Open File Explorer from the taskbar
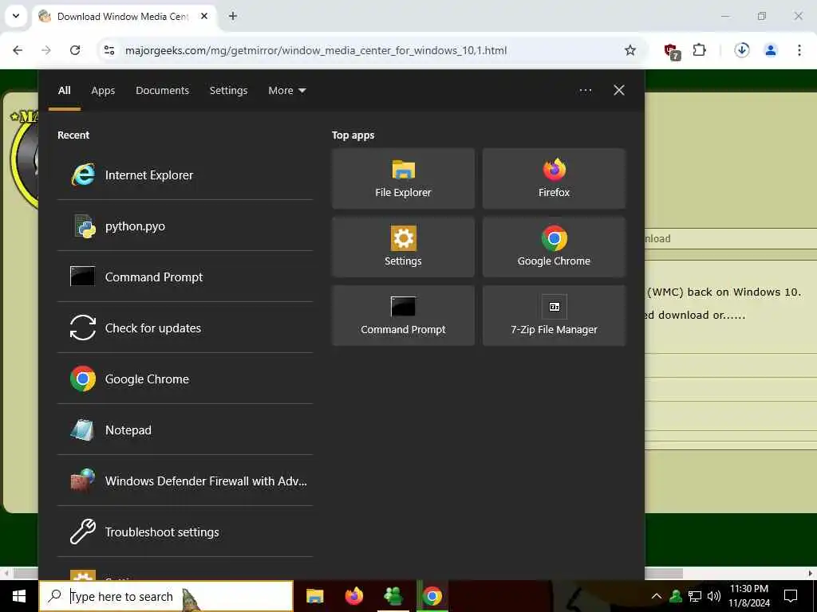 tap(314, 596)
